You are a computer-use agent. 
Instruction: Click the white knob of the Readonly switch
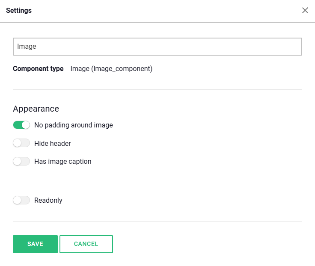click(x=17, y=200)
